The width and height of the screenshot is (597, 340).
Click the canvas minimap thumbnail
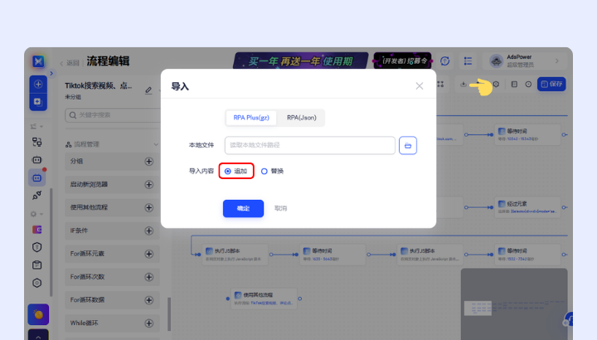click(514, 304)
